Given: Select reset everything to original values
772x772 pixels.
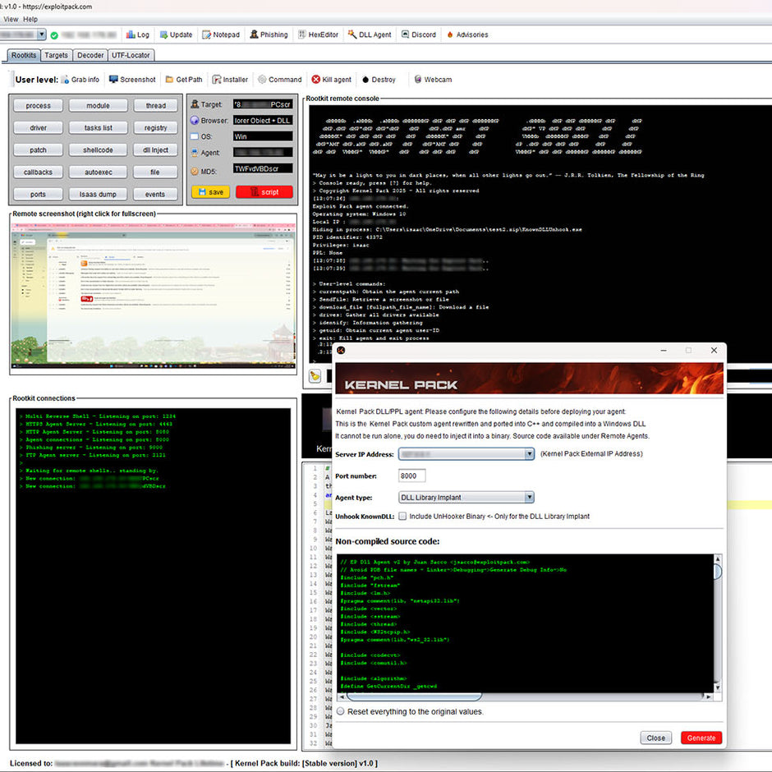Looking at the screenshot, I should coord(339,712).
